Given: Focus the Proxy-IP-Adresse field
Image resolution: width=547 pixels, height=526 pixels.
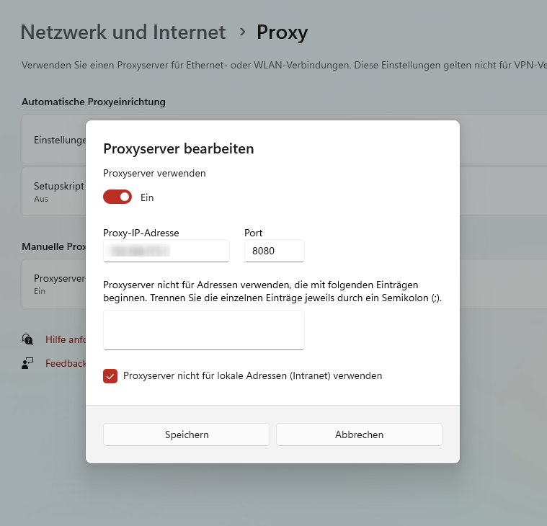Looking at the screenshot, I should click(x=166, y=251).
